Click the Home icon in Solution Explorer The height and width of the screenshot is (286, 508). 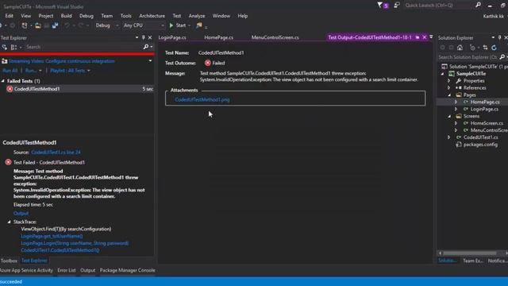tap(460, 48)
